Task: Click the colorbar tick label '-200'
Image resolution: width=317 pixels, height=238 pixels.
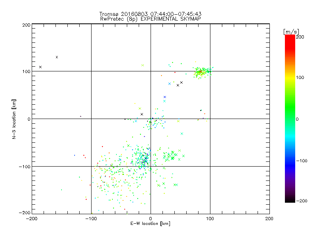Action: [302, 201]
